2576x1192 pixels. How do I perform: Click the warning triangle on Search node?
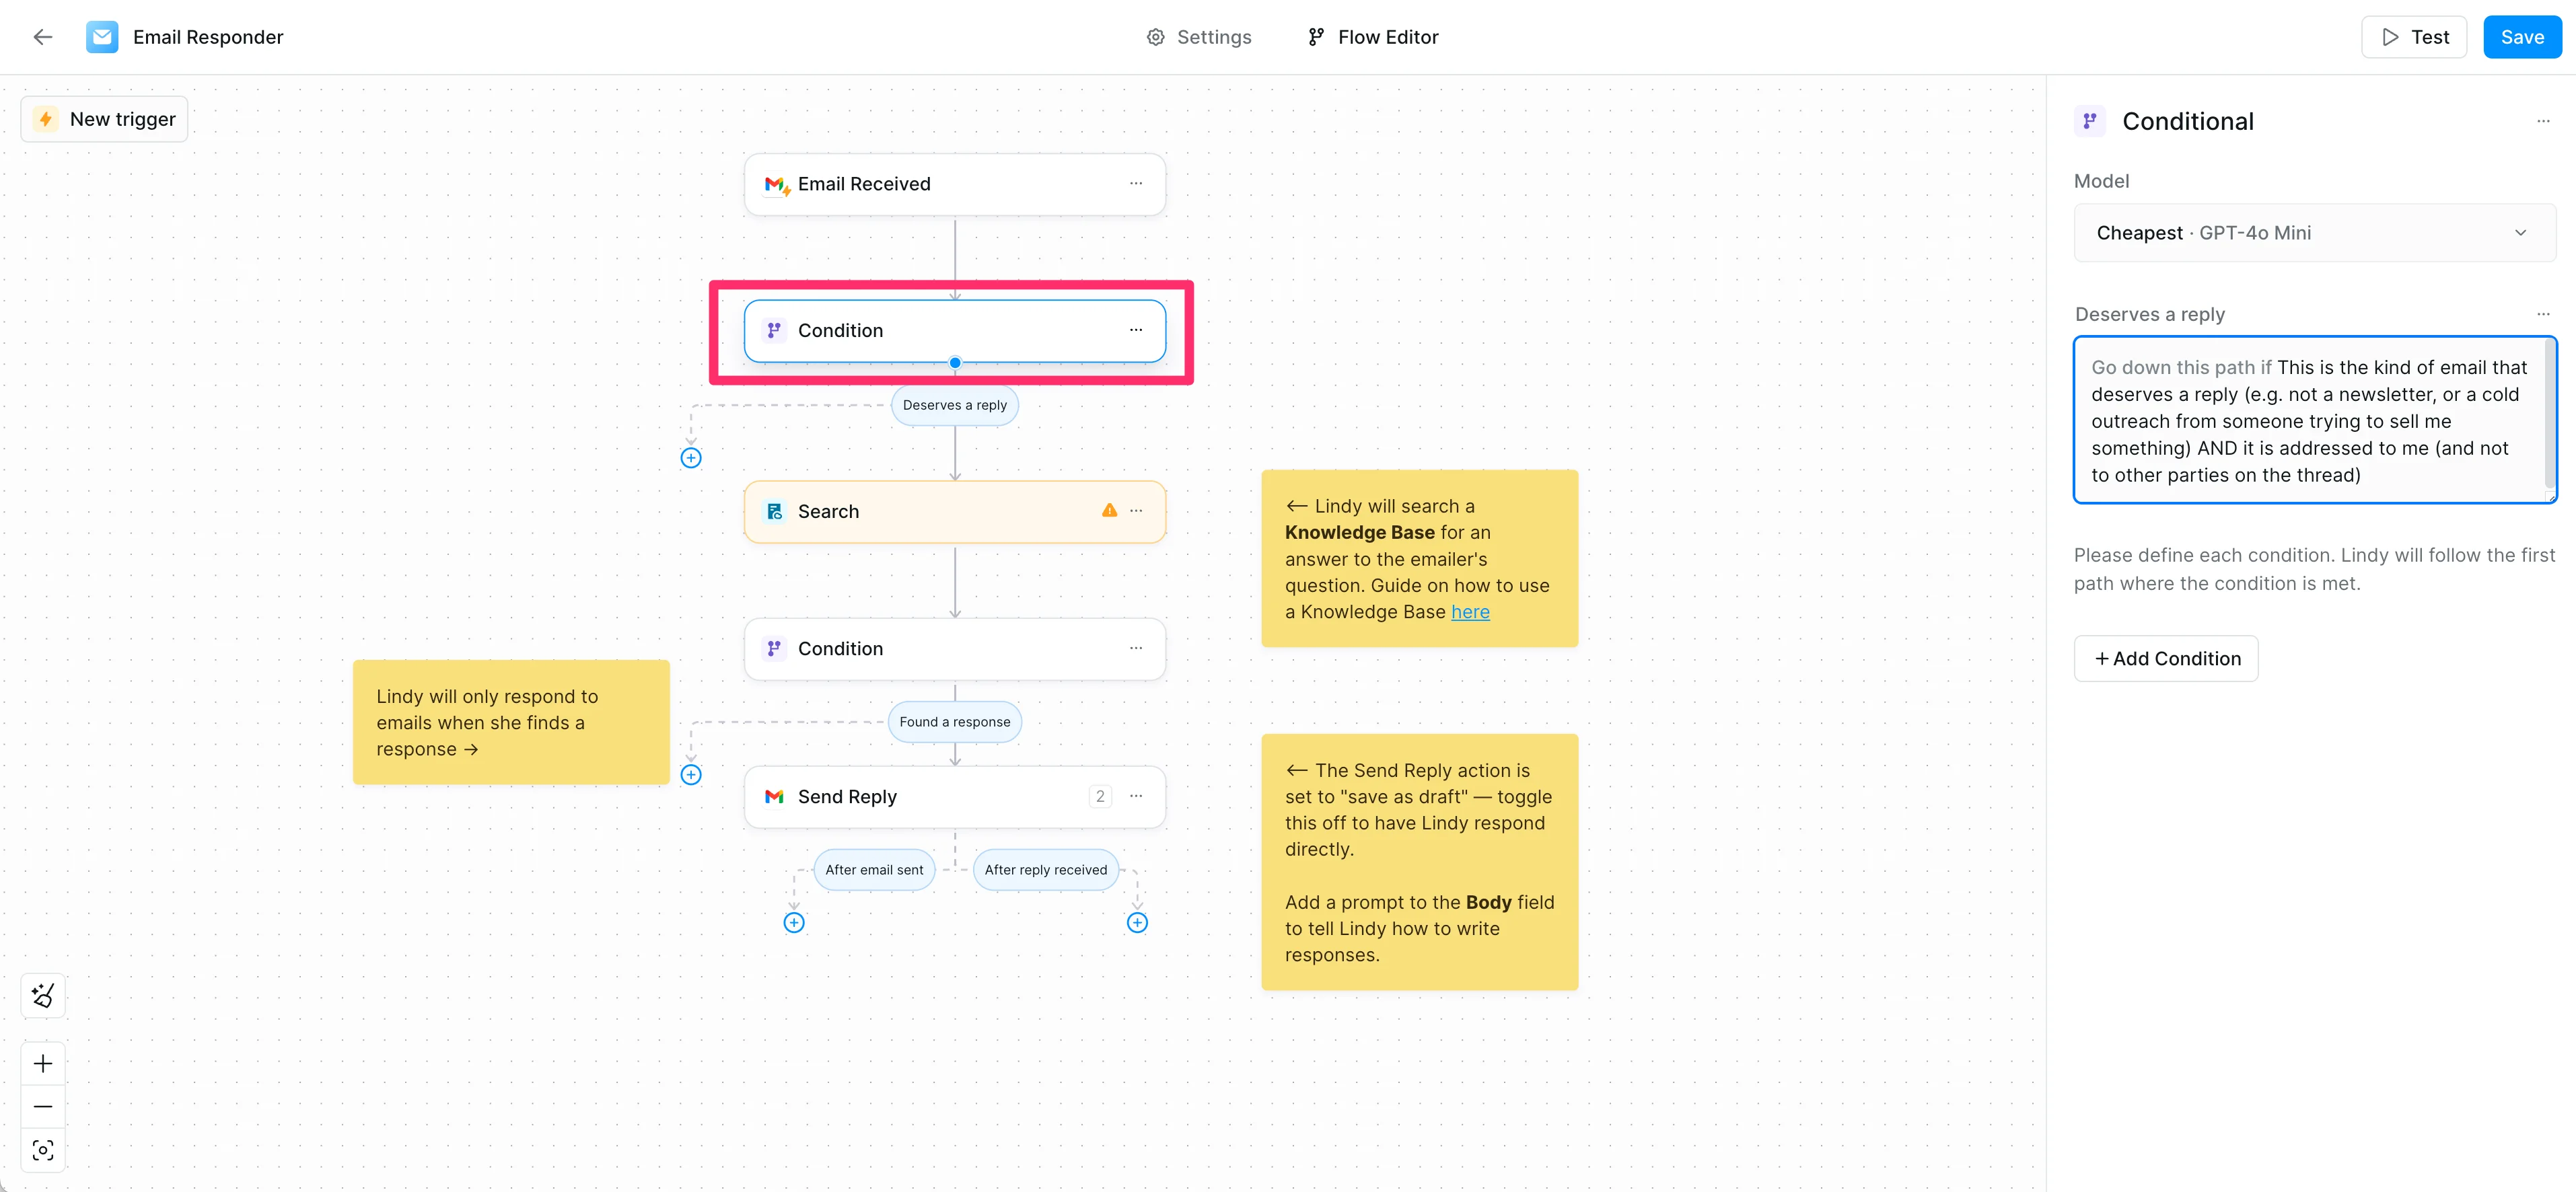point(1109,511)
